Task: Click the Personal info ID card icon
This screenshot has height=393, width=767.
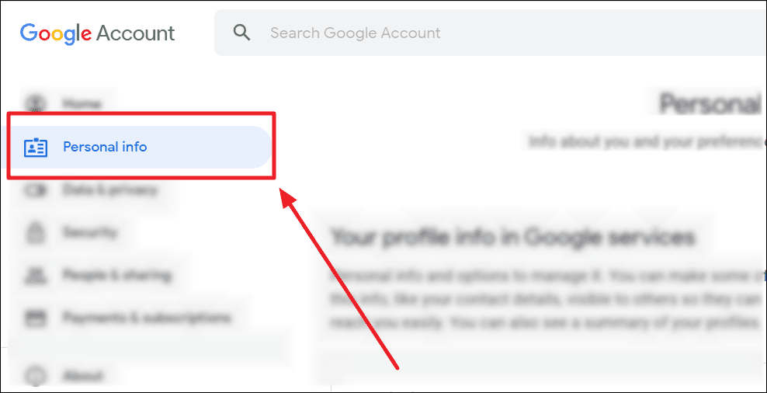Action: (x=36, y=147)
